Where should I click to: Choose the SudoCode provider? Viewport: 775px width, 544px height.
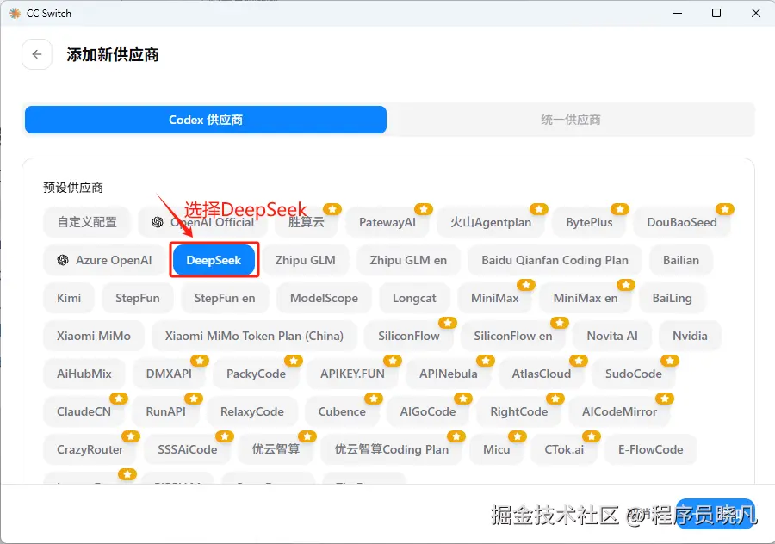click(634, 374)
